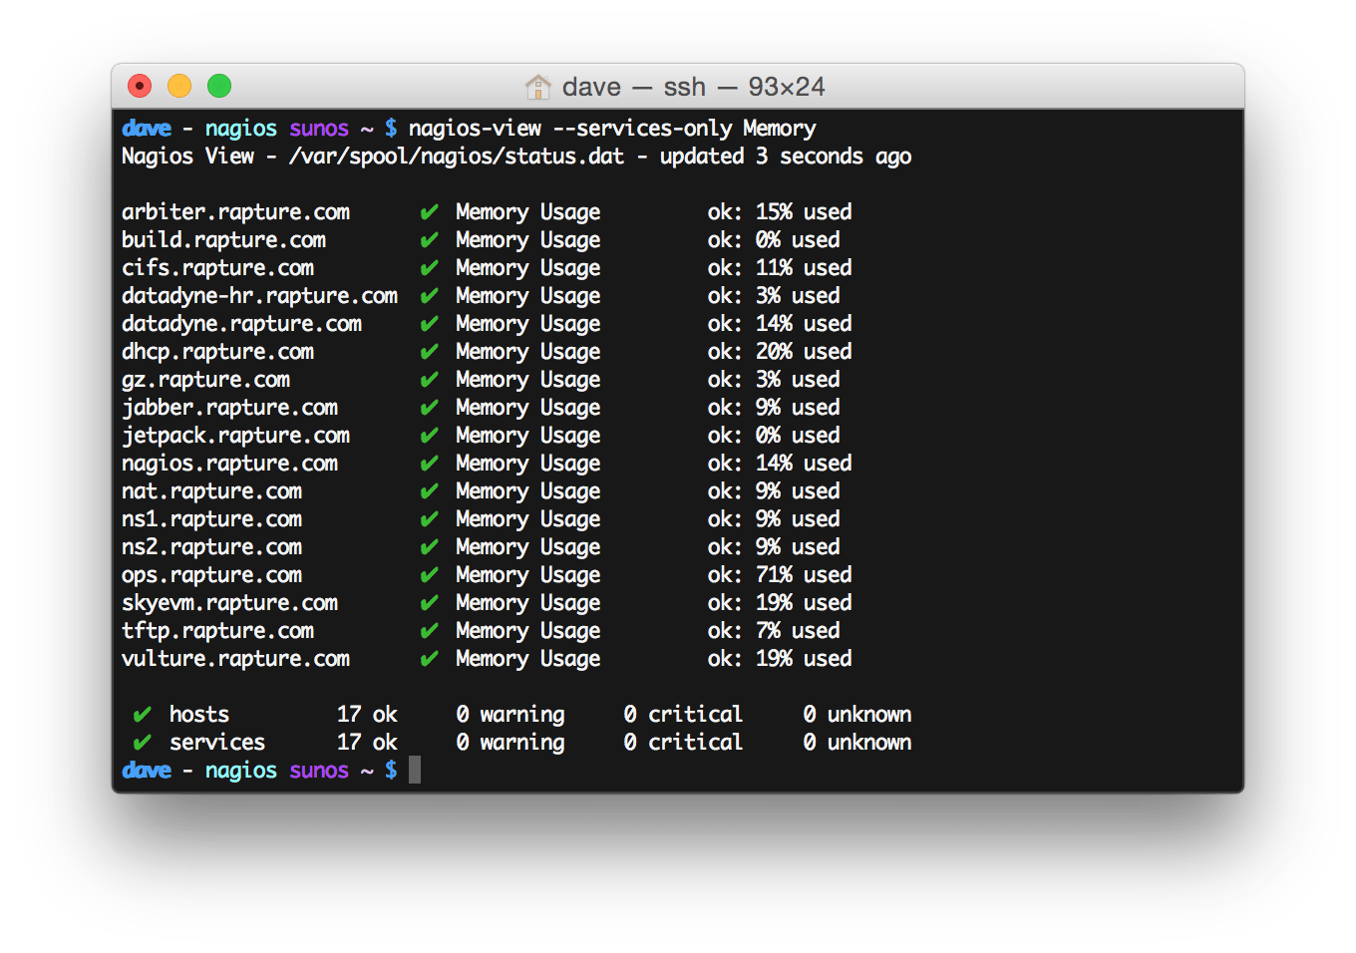1356x953 pixels.
Task: Minimize the window using the yellow button
Action: [x=179, y=87]
